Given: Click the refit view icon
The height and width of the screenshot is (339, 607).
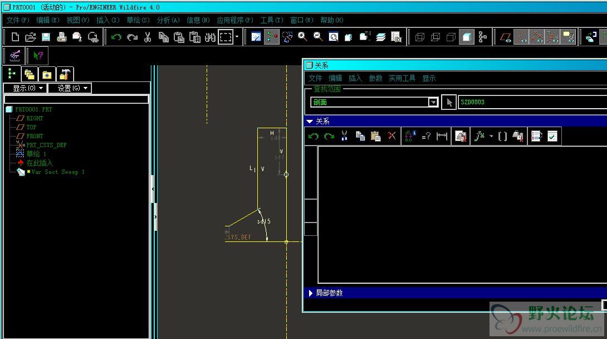Looking at the screenshot, I should pos(334,37).
